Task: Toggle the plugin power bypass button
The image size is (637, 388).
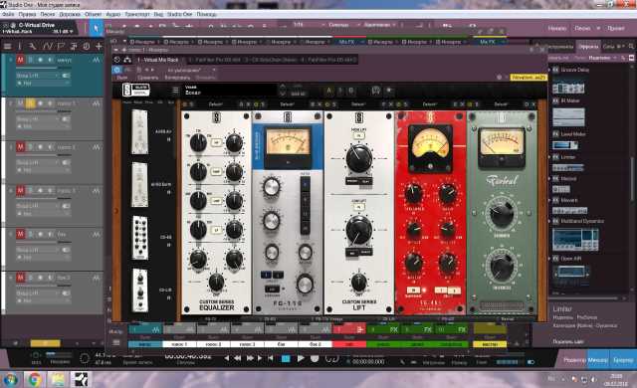Action: point(117,70)
